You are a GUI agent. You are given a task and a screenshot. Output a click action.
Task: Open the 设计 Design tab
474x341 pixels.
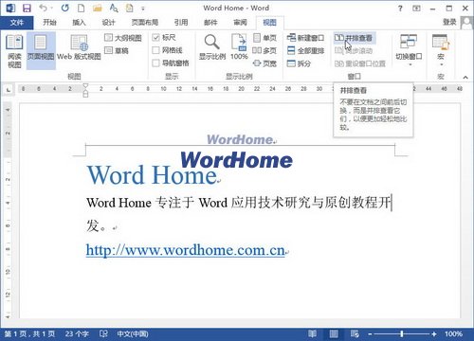tap(108, 23)
